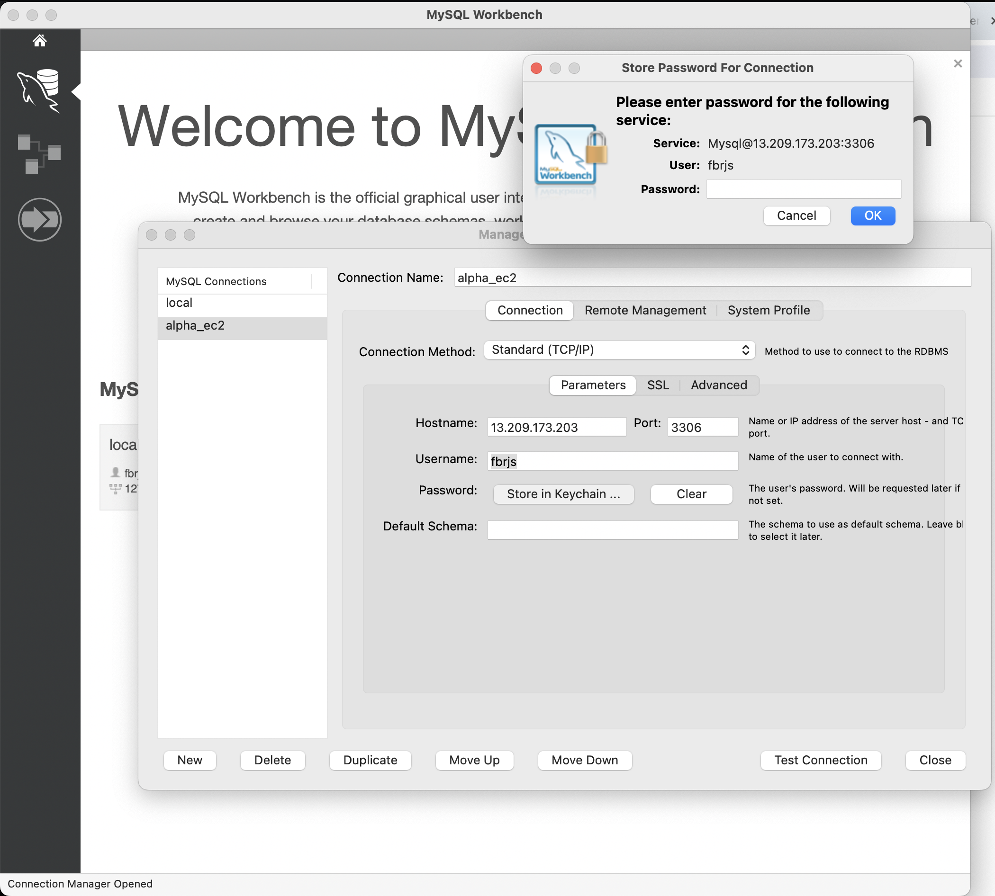Select the local connection in the list

242,303
